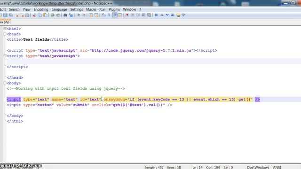Click run macro multiple times icon
301x169 pixels.
coord(143,15)
